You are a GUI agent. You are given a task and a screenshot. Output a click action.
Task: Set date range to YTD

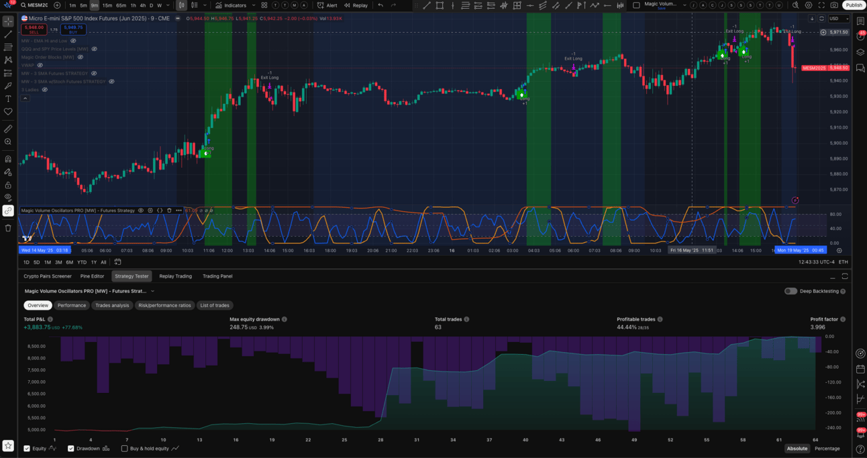click(x=82, y=262)
